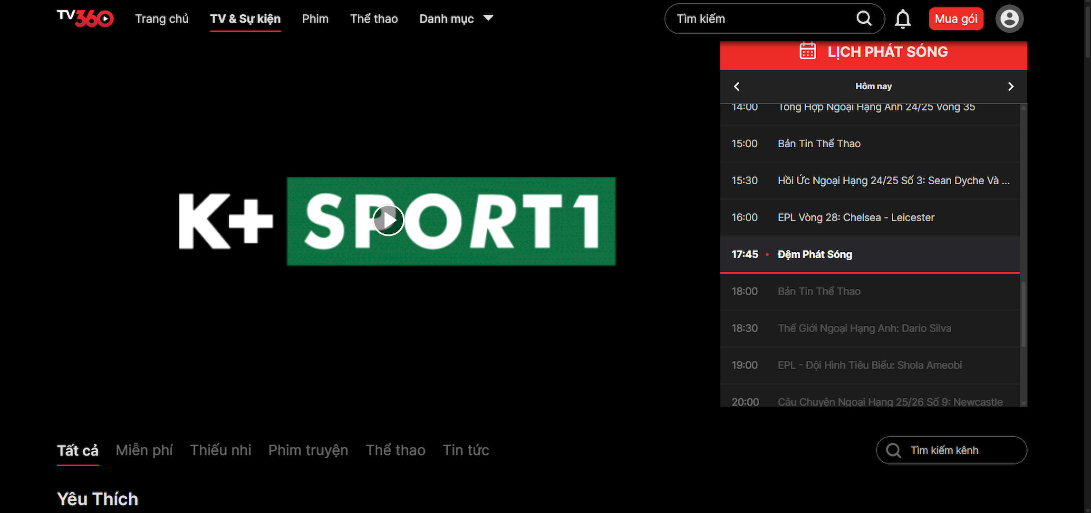Screen dimensions: 1091x513
Task: Select Thế Giới Ngoại Hạng Anh: Dario Silva
Action: (x=870, y=328)
